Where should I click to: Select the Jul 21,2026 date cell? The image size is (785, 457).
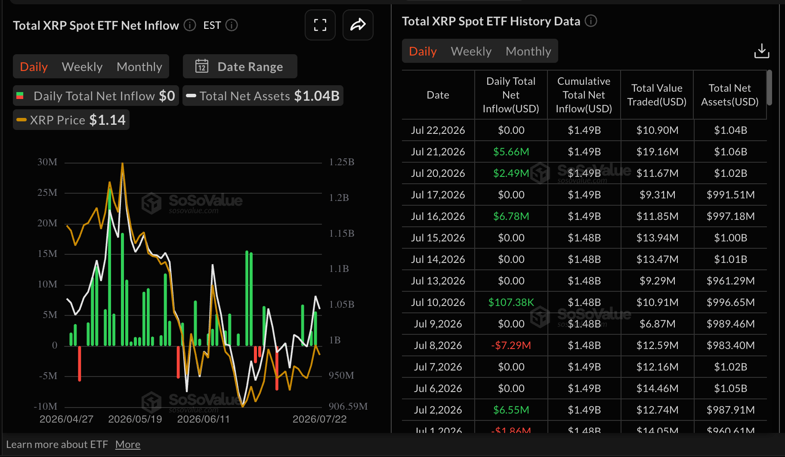click(438, 151)
